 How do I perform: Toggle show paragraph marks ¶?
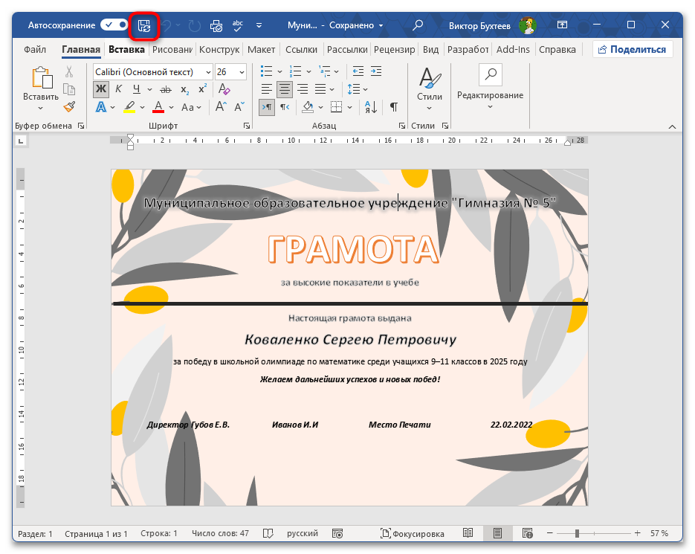click(x=394, y=107)
